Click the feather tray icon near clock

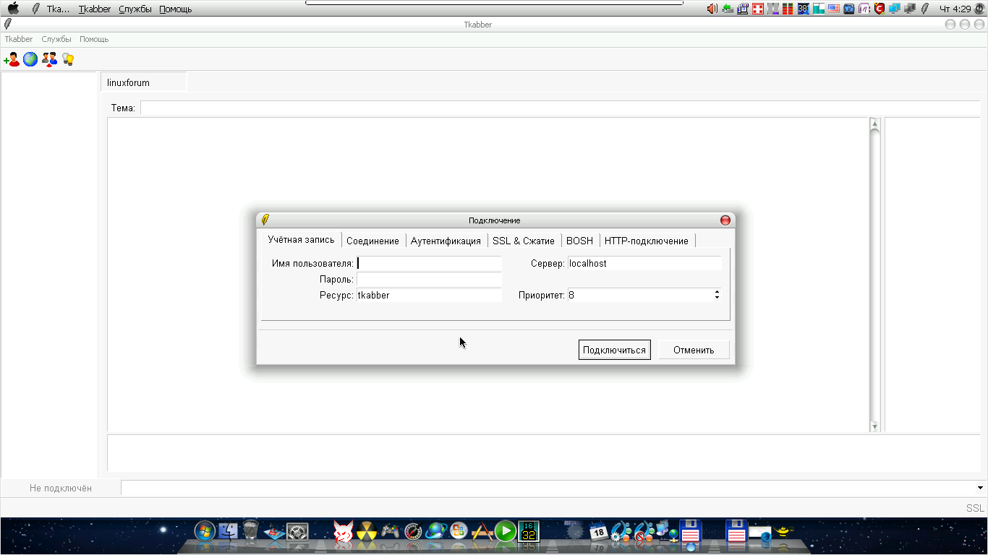click(x=925, y=9)
